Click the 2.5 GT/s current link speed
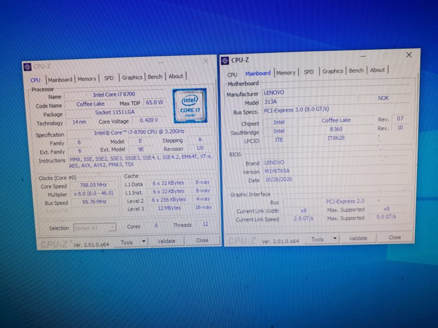This screenshot has height=328, width=438. click(x=303, y=218)
